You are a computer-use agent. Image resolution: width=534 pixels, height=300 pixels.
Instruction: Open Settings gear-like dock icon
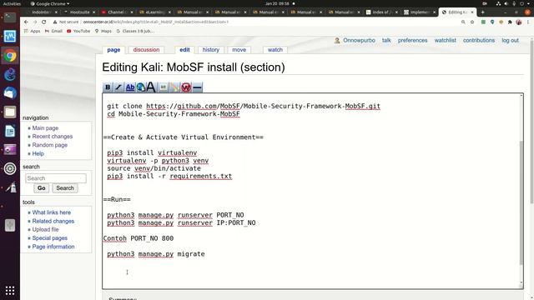pyautogui.click(x=10, y=168)
